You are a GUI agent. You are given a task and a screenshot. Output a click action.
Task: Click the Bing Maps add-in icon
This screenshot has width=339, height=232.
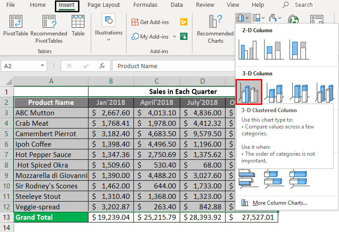(x=184, y=22)
